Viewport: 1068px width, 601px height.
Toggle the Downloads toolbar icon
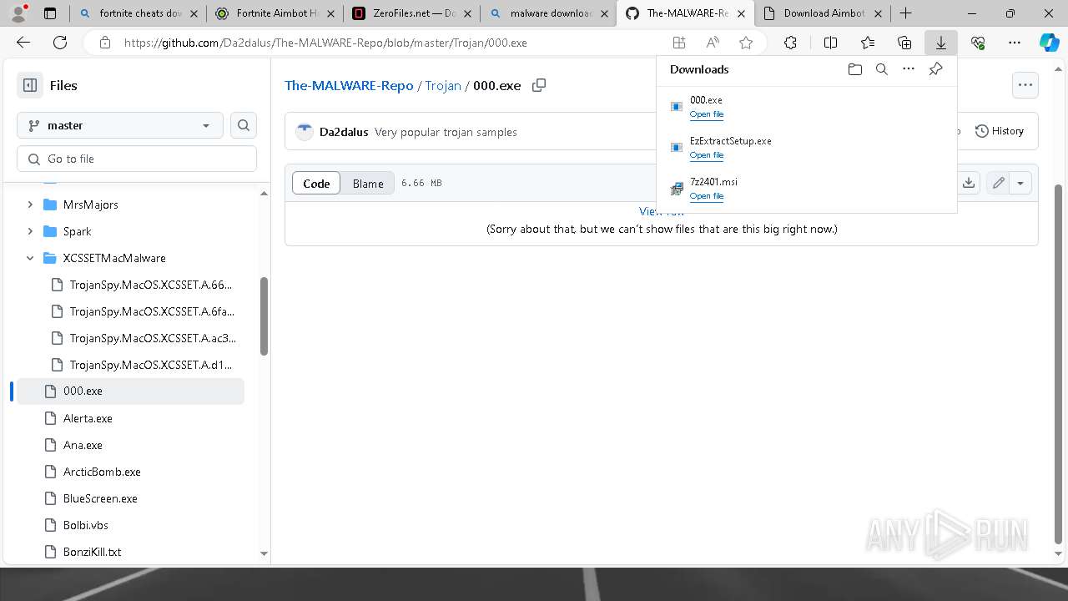[940, 43]
